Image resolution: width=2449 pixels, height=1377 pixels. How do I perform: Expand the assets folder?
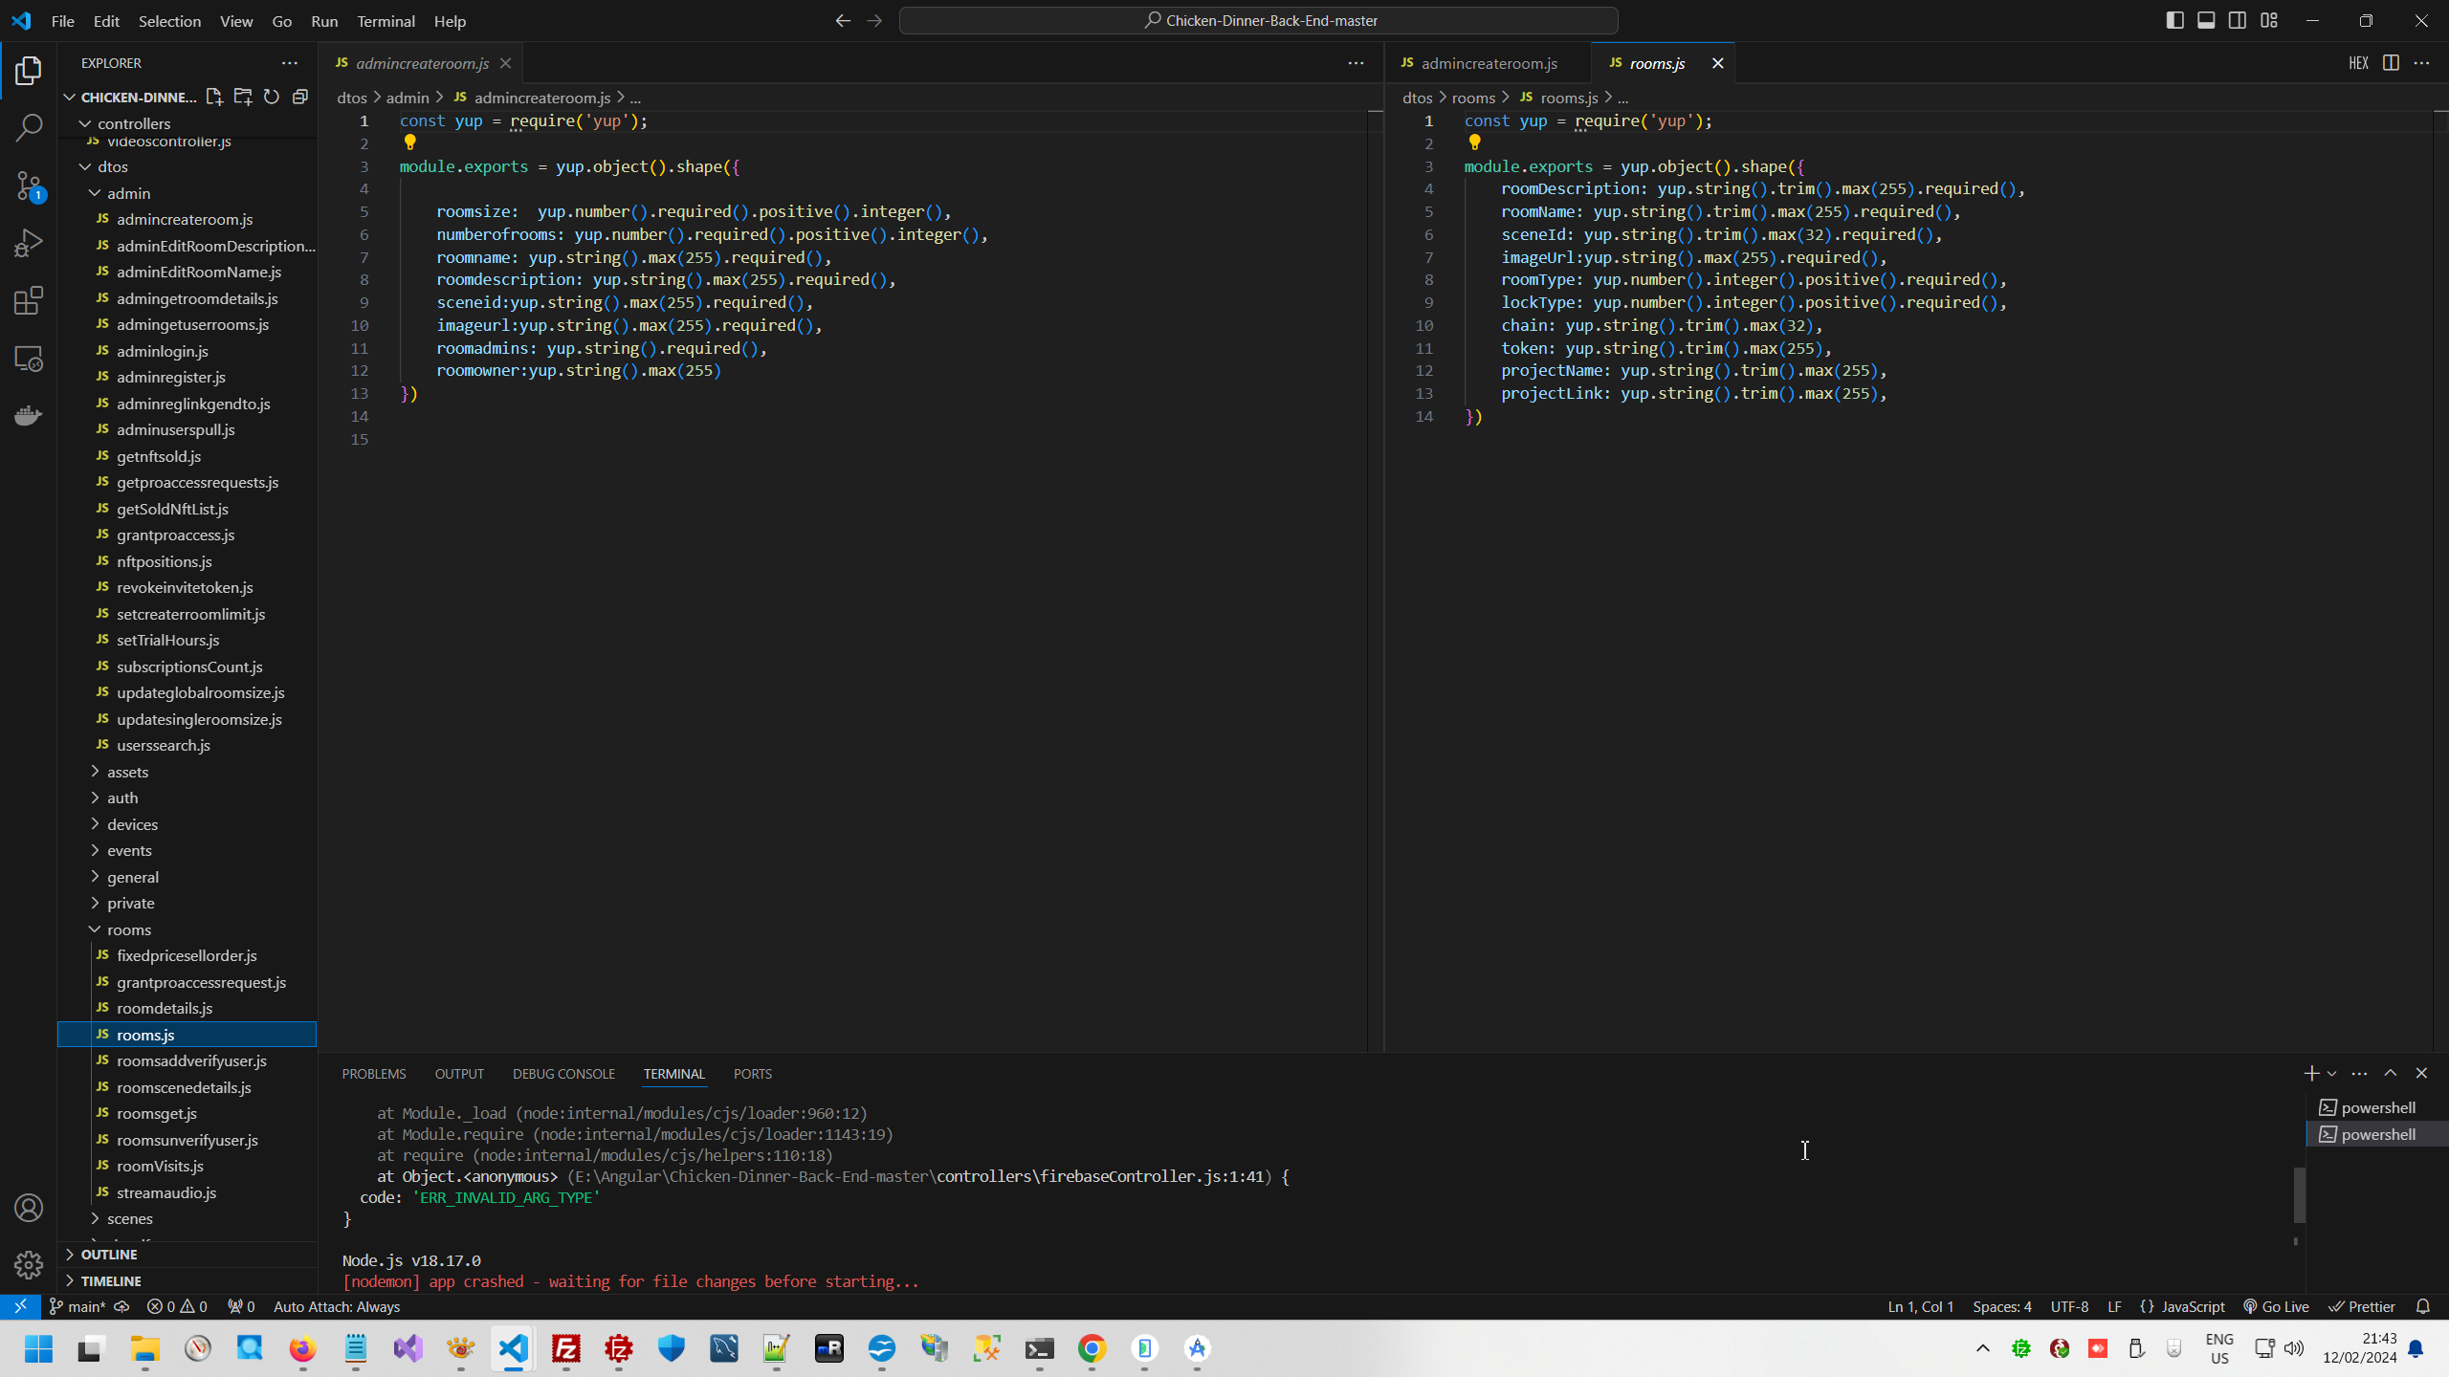[127, 772]
